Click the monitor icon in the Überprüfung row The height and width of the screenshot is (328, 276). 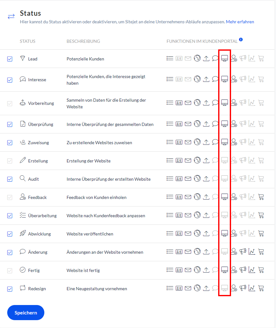point(224,123)
